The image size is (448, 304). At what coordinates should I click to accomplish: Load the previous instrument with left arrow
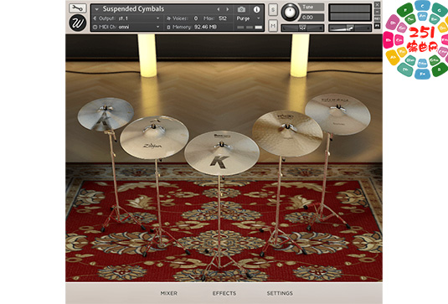(219, 9)
